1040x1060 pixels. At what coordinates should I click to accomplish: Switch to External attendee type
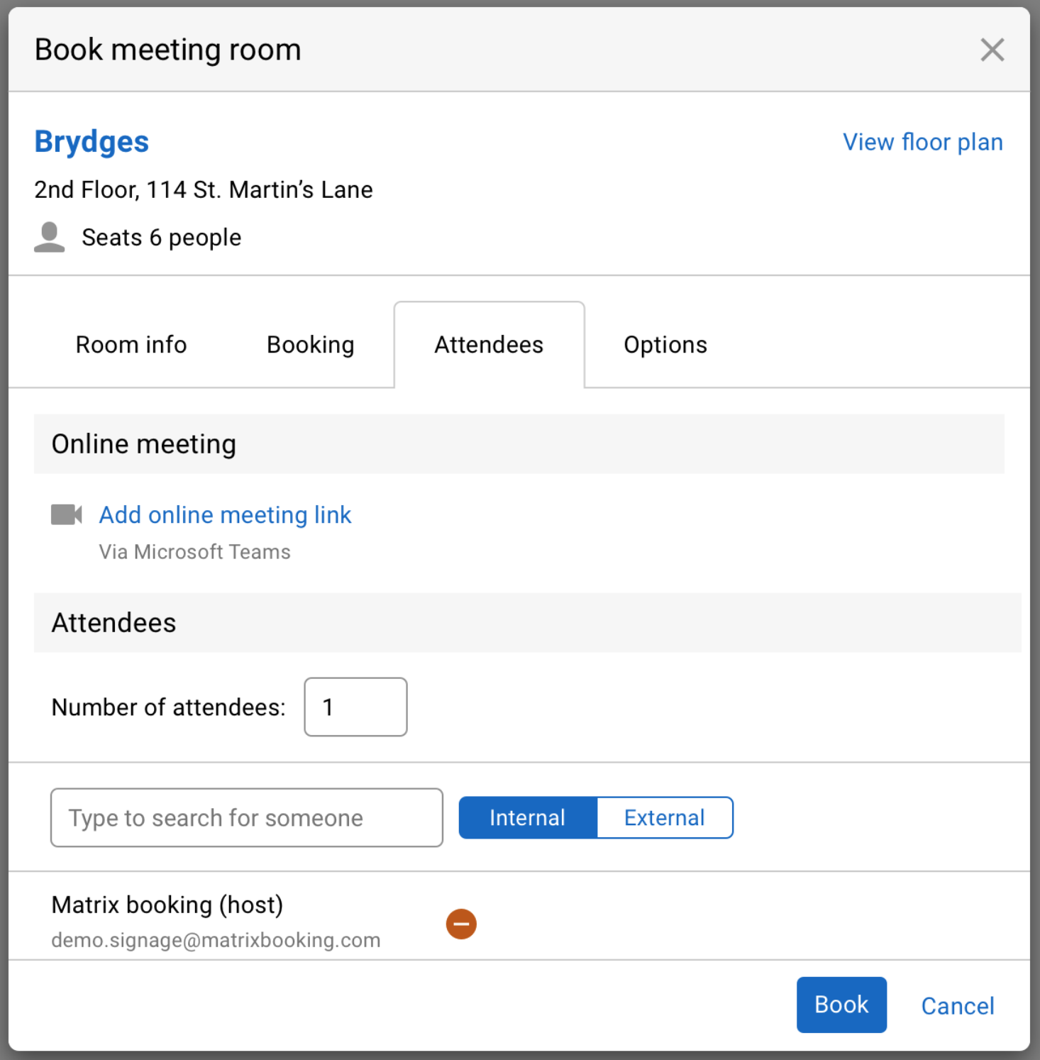(664, 817)
